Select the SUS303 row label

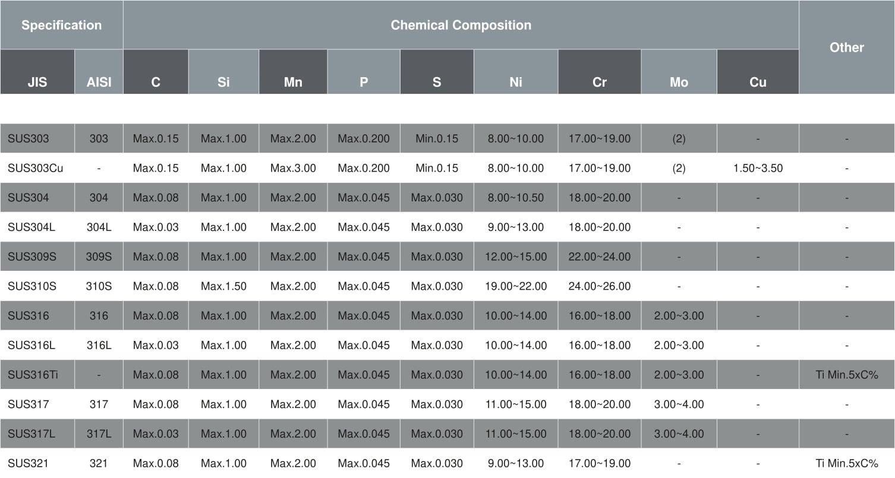click(x=29, y=139)
